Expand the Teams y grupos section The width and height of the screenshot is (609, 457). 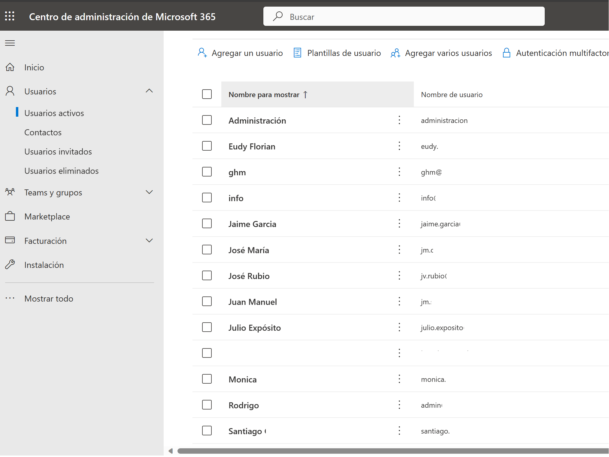(x=149, y=192)
